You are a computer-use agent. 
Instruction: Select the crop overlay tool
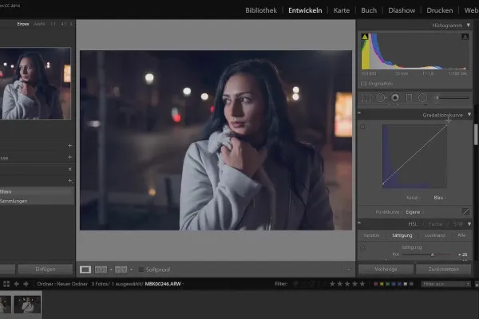366,97
